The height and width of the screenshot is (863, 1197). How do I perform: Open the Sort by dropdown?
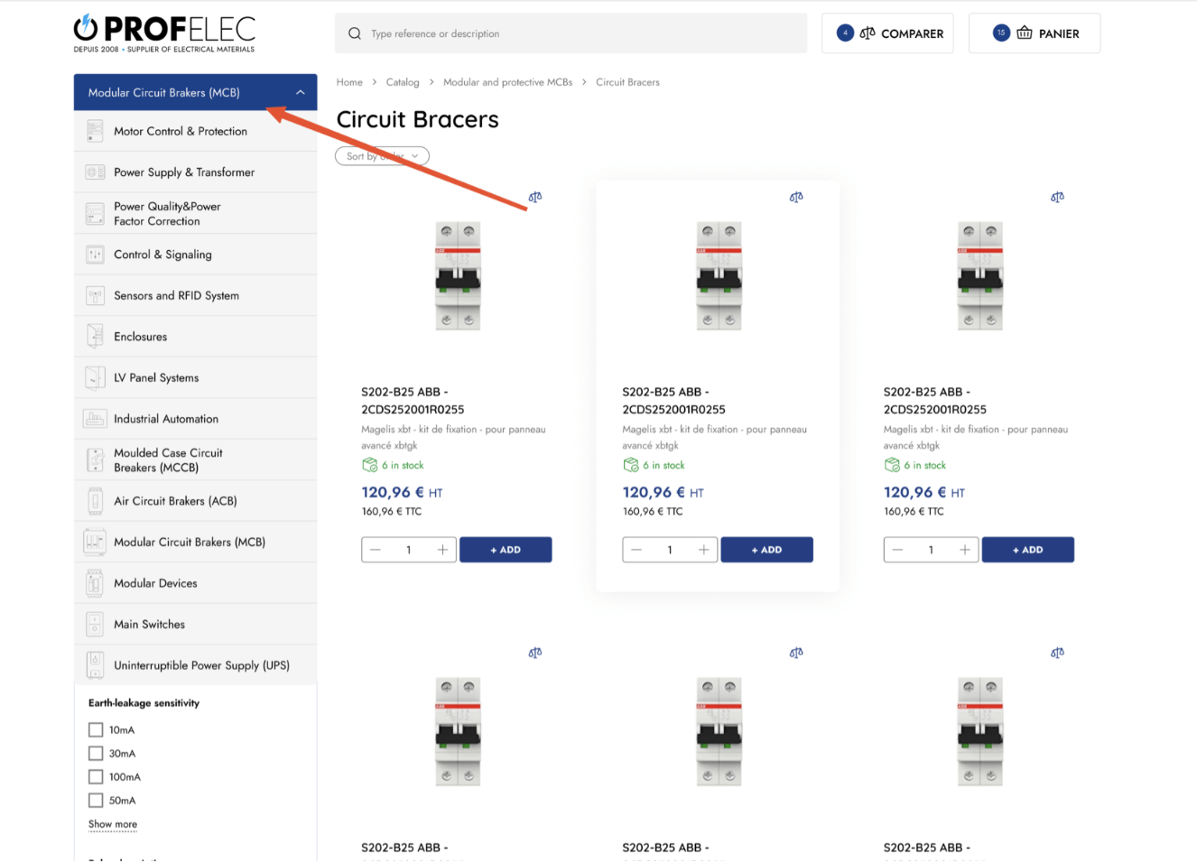382,156
